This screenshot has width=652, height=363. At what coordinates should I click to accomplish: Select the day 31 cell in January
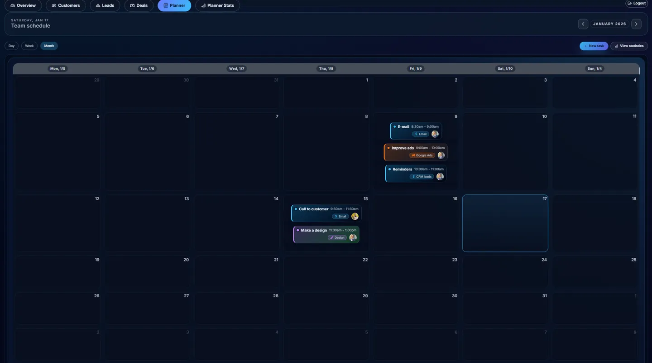pyautogui.click(x=505, y=309)
